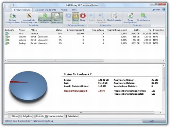Click the red '1,68 %' value
Screen dimensions: 170x127
tap(102, 91)
